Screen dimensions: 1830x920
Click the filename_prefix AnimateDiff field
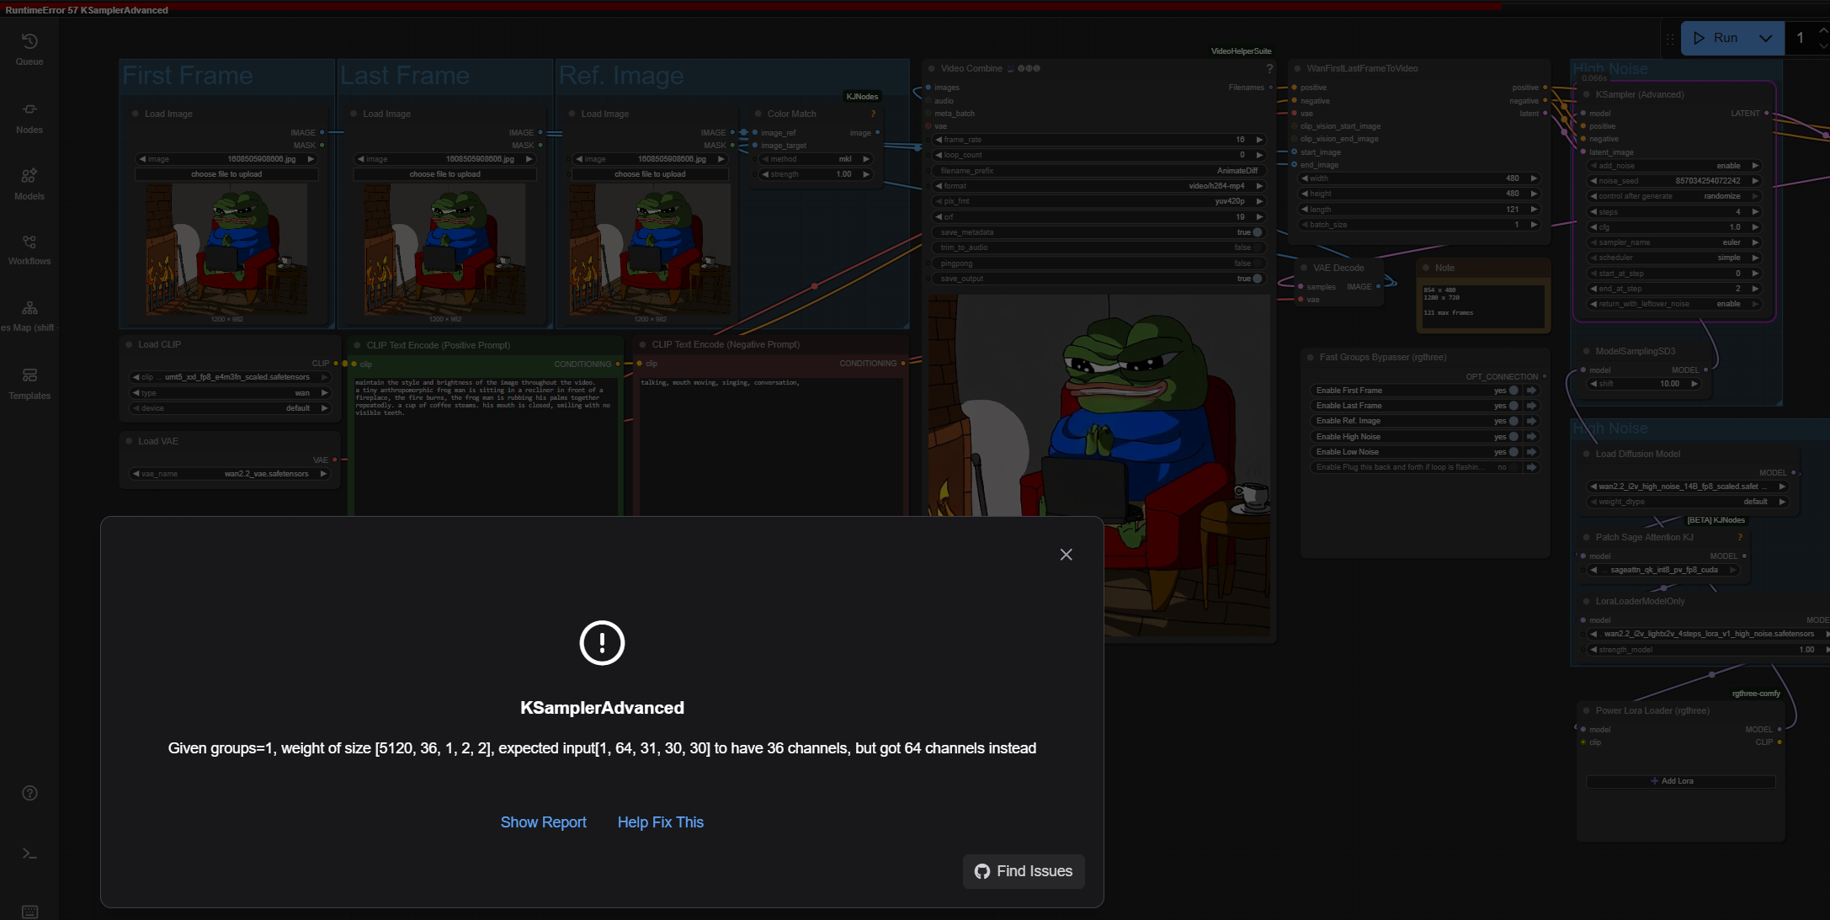[1099, 171]
